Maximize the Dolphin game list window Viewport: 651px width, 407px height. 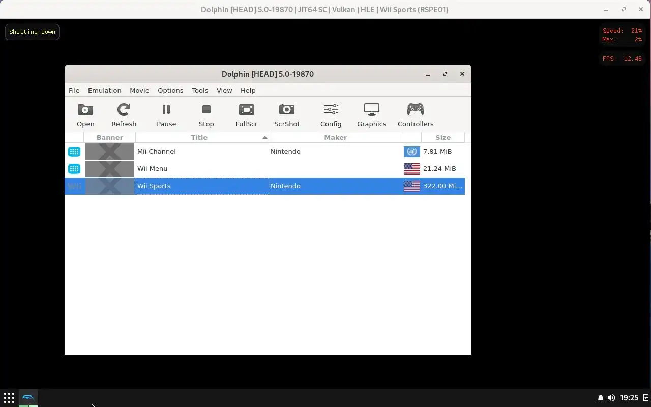[445, 74]
